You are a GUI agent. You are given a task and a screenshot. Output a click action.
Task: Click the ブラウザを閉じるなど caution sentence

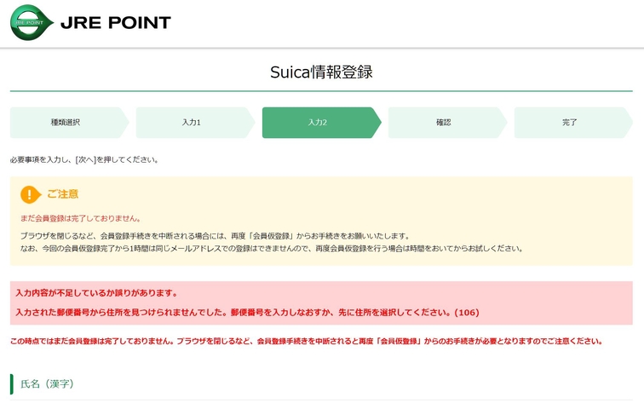coord(216,236)
